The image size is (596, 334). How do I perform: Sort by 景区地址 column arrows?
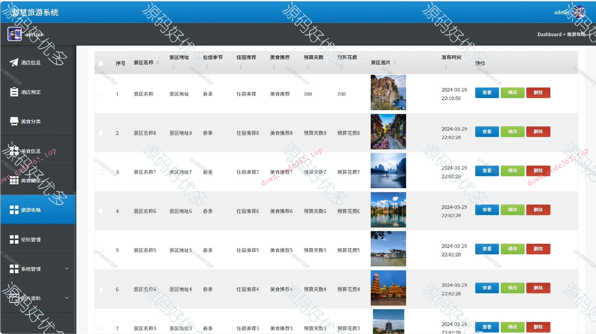click(x=174, y=67)
